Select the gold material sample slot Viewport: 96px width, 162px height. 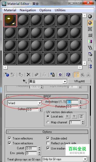tap(10, 20)
